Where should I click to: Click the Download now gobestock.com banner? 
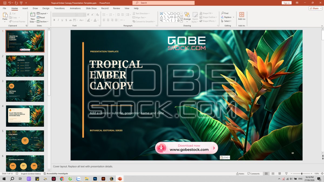186,148
